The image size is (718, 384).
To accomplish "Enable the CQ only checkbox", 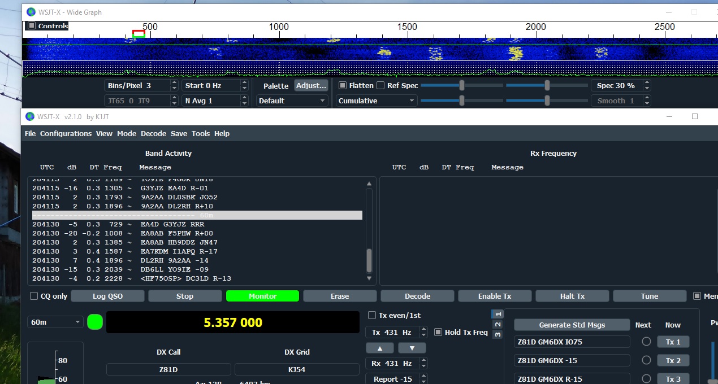I will [x=34, y=296].
